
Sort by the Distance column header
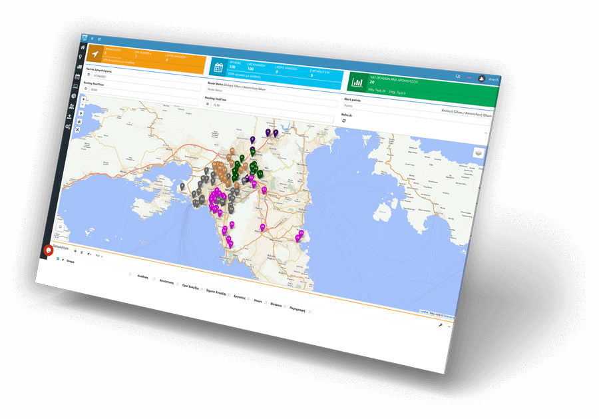pos(276,304)
